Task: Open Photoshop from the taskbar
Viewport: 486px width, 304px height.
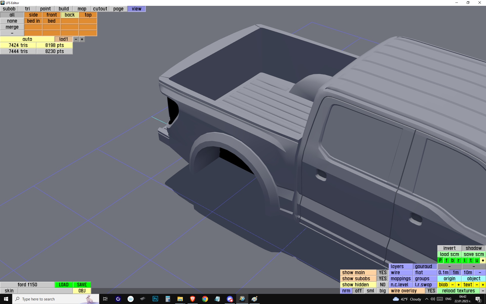Action: click(155, 299)
